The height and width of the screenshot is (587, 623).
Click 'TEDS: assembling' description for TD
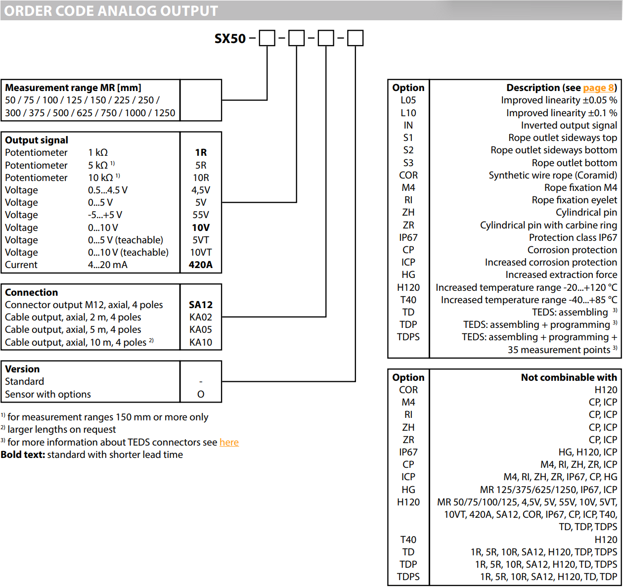(x=570, y=312)
